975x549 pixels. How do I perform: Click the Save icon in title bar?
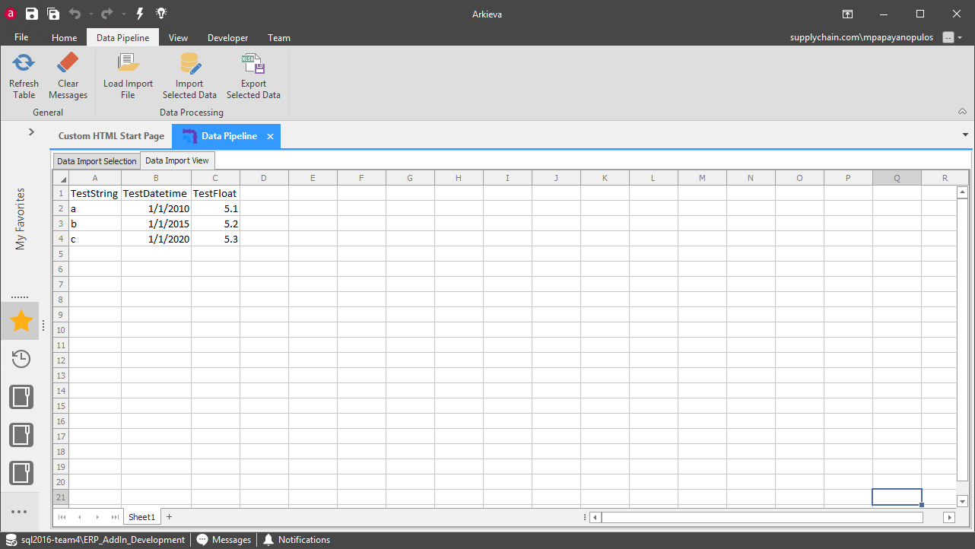coord(32,13)
